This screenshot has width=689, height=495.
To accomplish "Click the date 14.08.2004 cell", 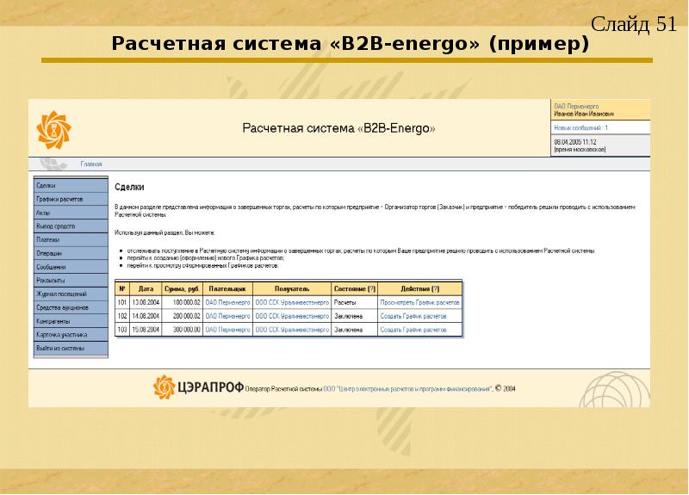I will click(146, 316).
